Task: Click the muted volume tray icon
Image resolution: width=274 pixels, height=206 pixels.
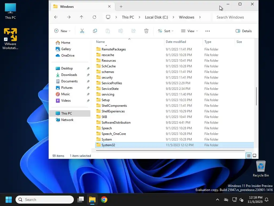Action: pyautogui.click(x=241, y=200)
